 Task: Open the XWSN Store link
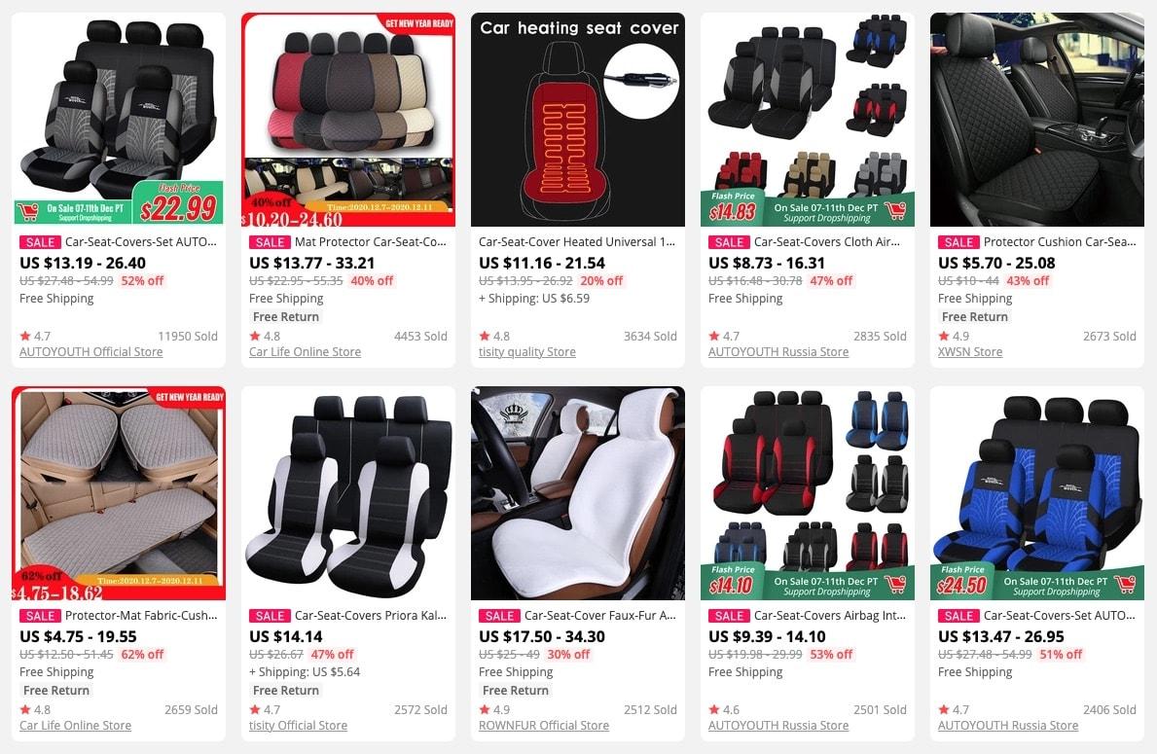(969, 352)
